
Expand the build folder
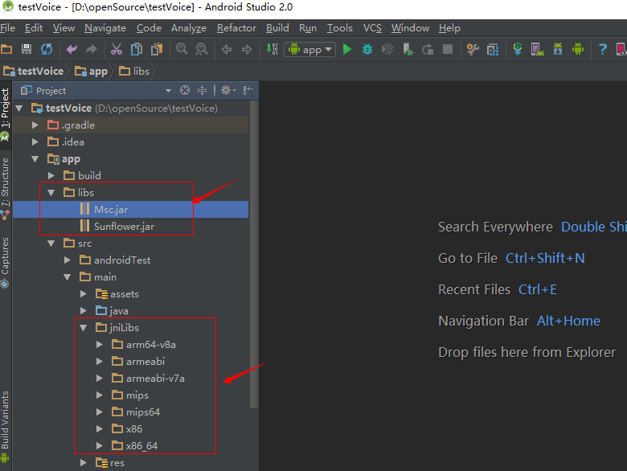tap(51, 175)
